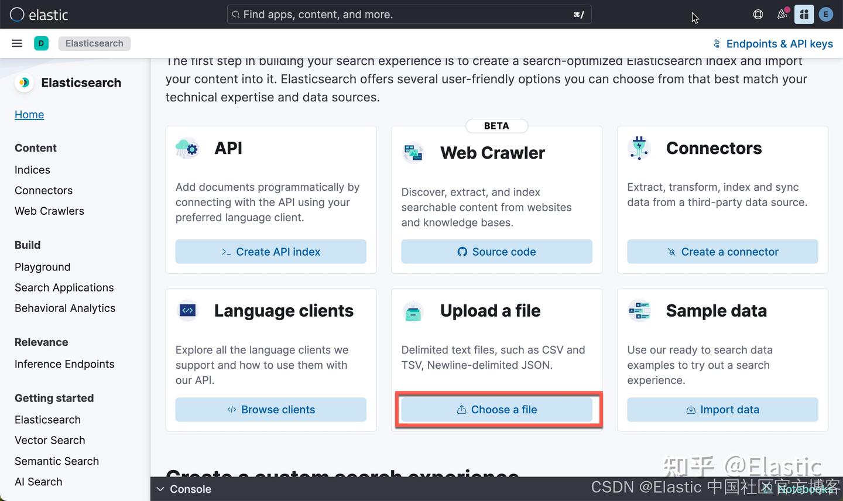Click Create a connector under Connectors
The image size is (843, 501).
coord(722,252)
